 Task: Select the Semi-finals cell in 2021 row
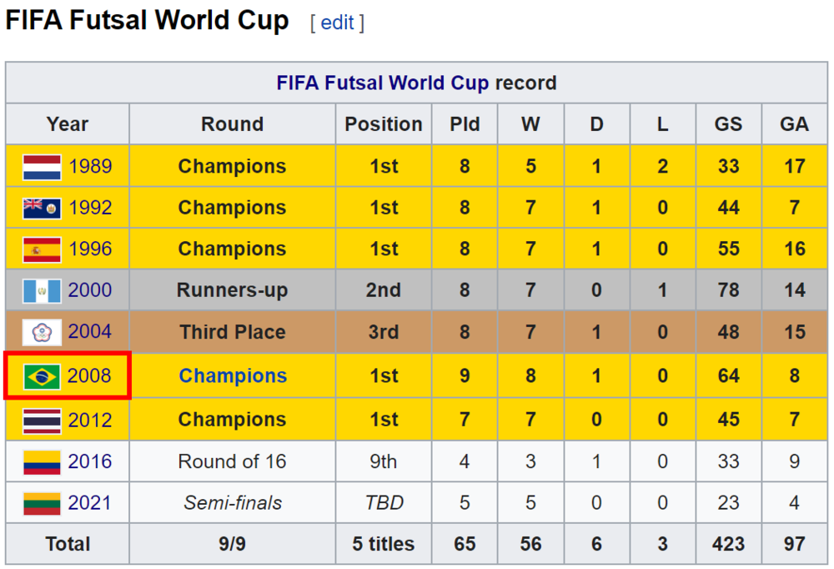coord(233,503)
